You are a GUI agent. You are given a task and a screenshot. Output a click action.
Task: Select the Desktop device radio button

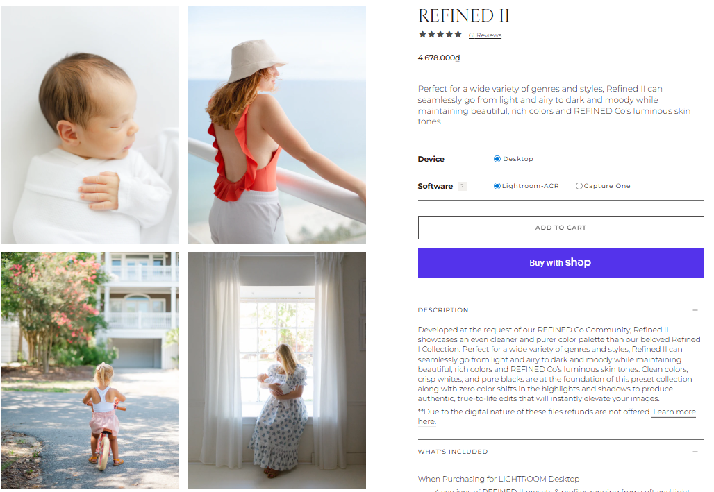[x=497, y=159]
